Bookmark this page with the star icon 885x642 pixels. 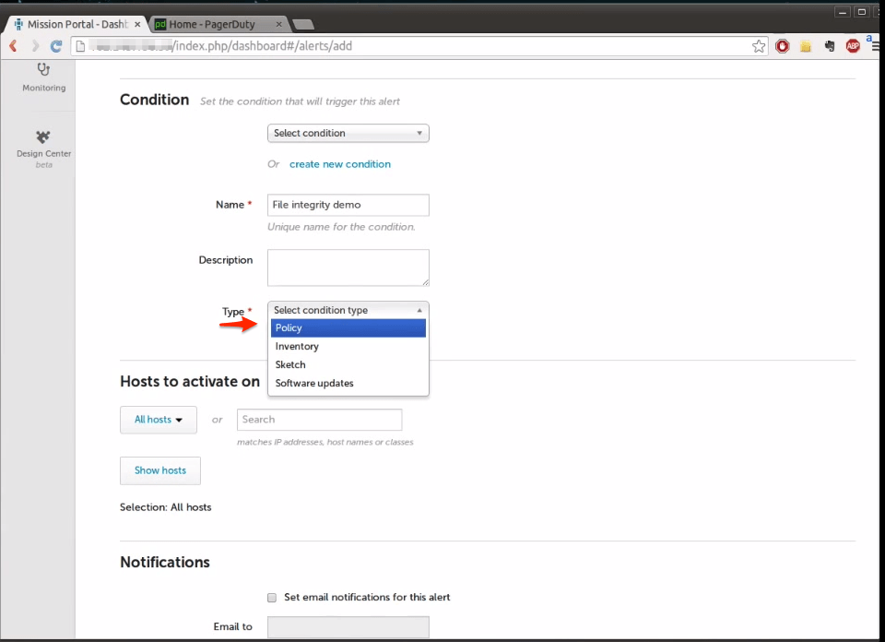[759, 44]
